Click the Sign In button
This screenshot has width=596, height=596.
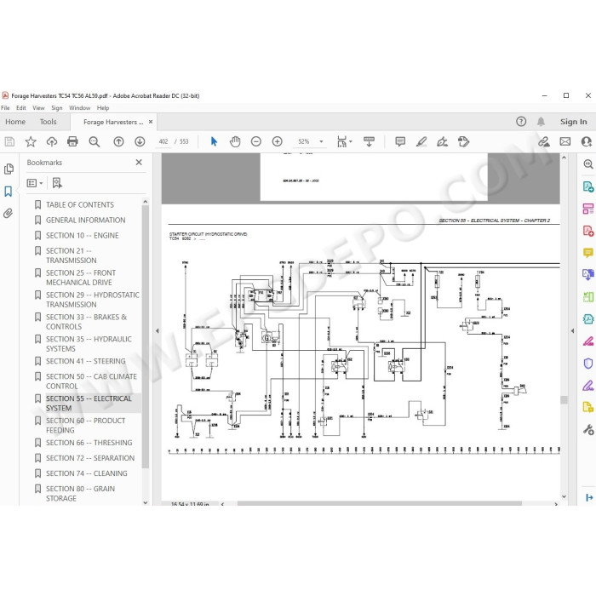(x=573, y=122)
